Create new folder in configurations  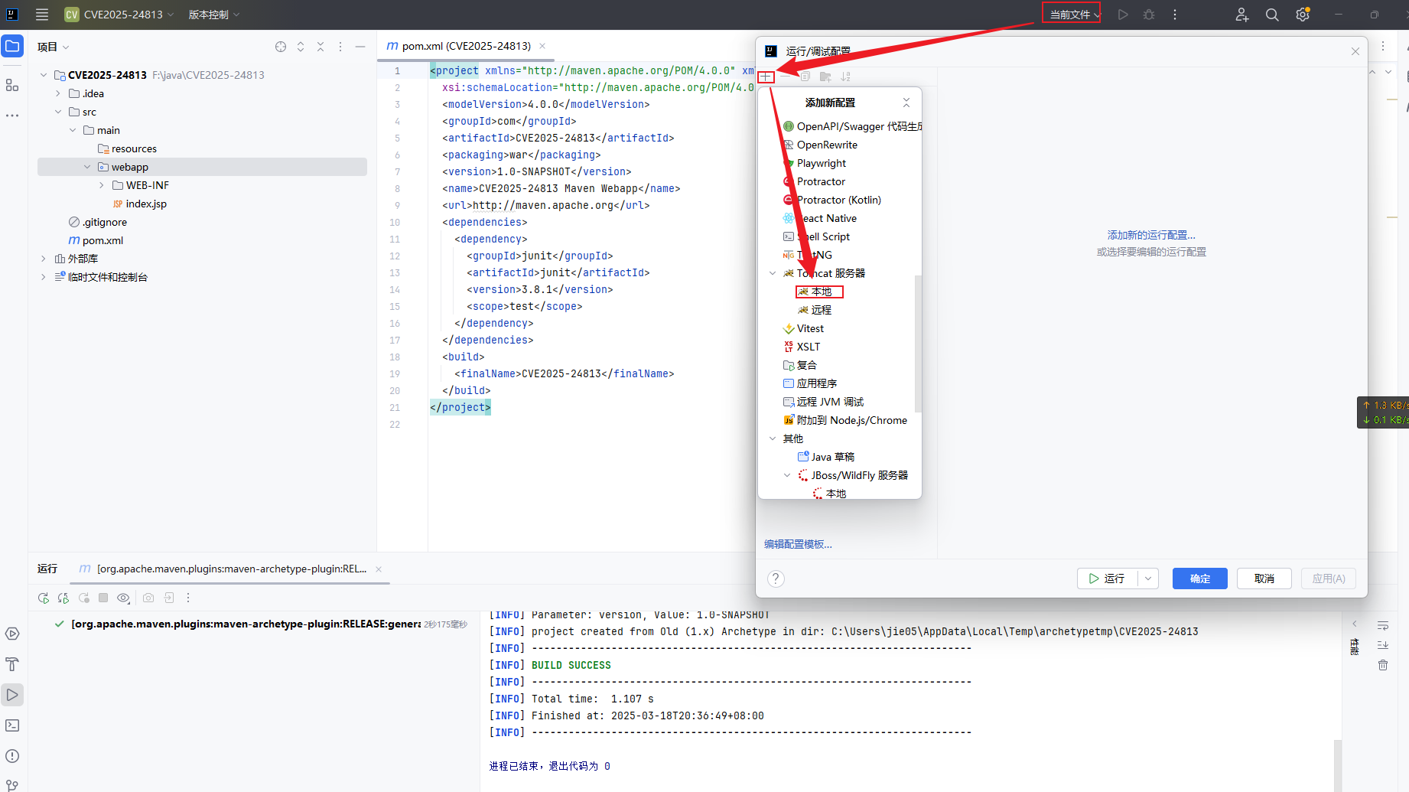[825, 77]
